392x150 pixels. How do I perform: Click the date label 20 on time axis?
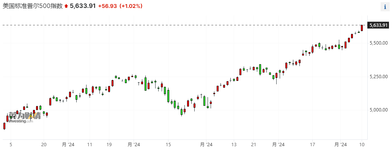(44, 144)
